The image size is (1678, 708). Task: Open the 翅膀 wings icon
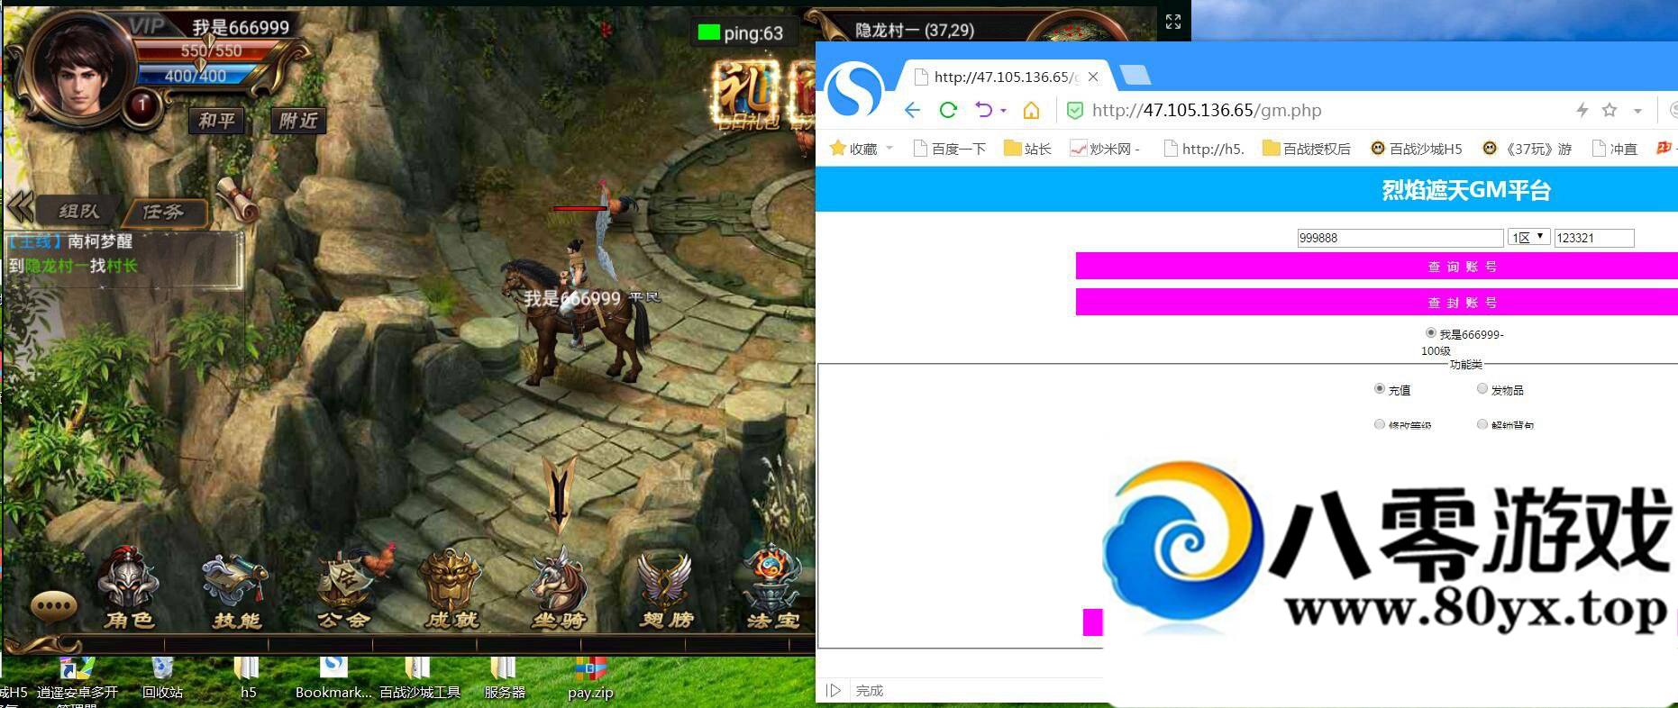point(667,590)
